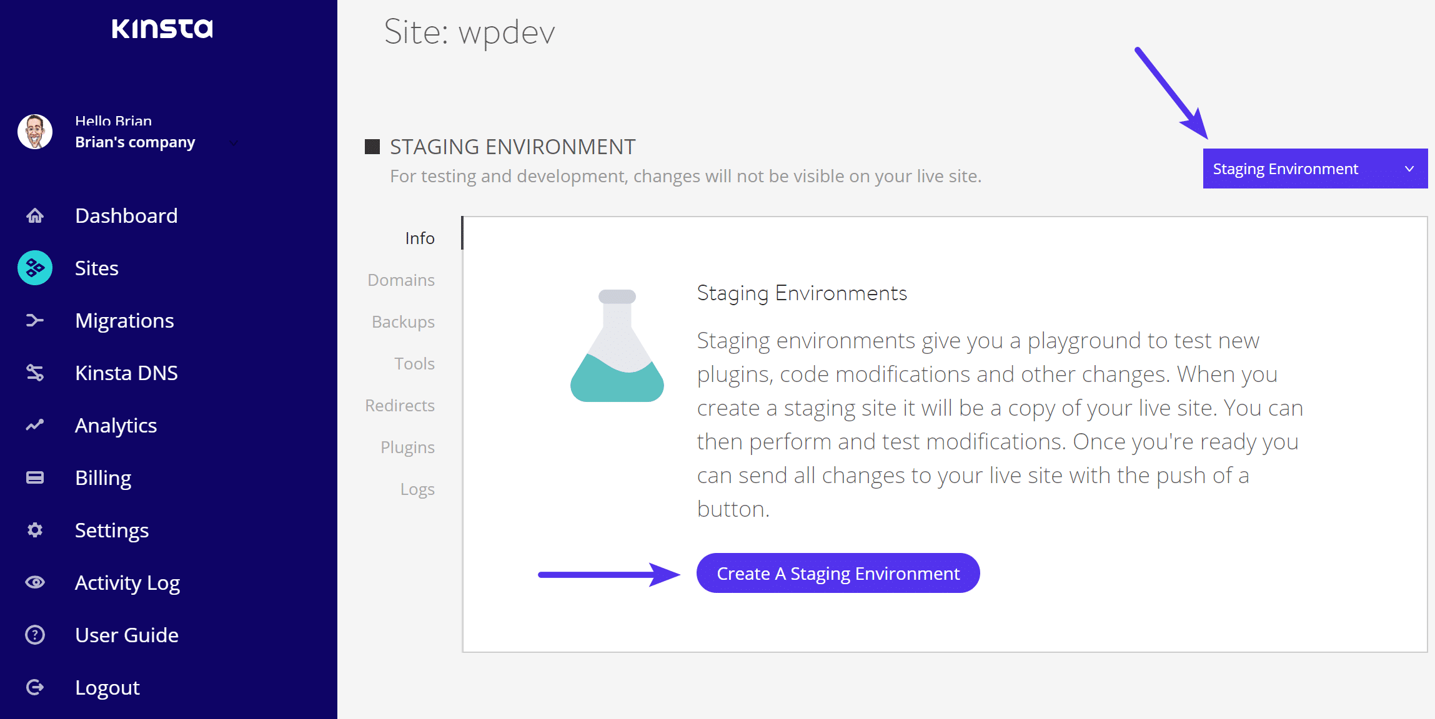Click the Activity Log eye icon
Viewport: 1435px width, 719px height.
[x=35, y=582]
